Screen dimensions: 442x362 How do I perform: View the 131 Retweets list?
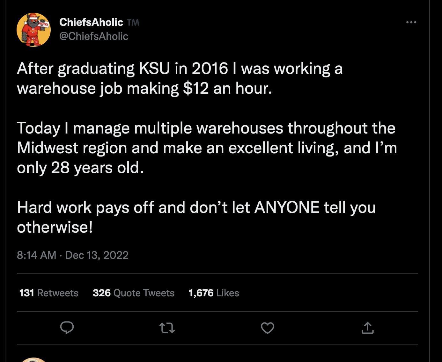49,293
